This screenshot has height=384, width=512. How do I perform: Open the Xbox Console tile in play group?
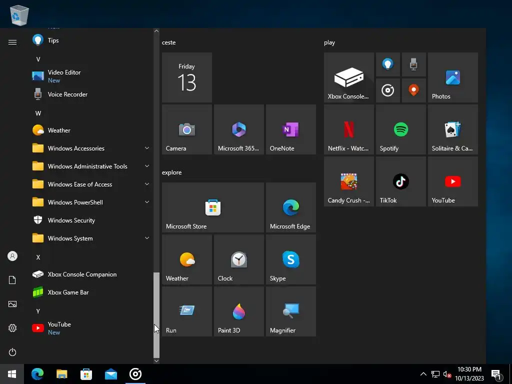(348, 77)
